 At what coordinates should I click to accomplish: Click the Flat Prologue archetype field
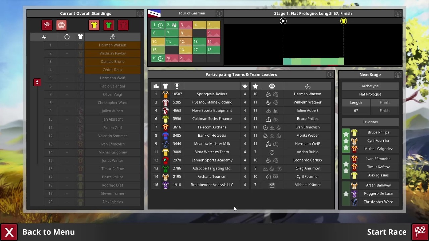pos(370,94)
